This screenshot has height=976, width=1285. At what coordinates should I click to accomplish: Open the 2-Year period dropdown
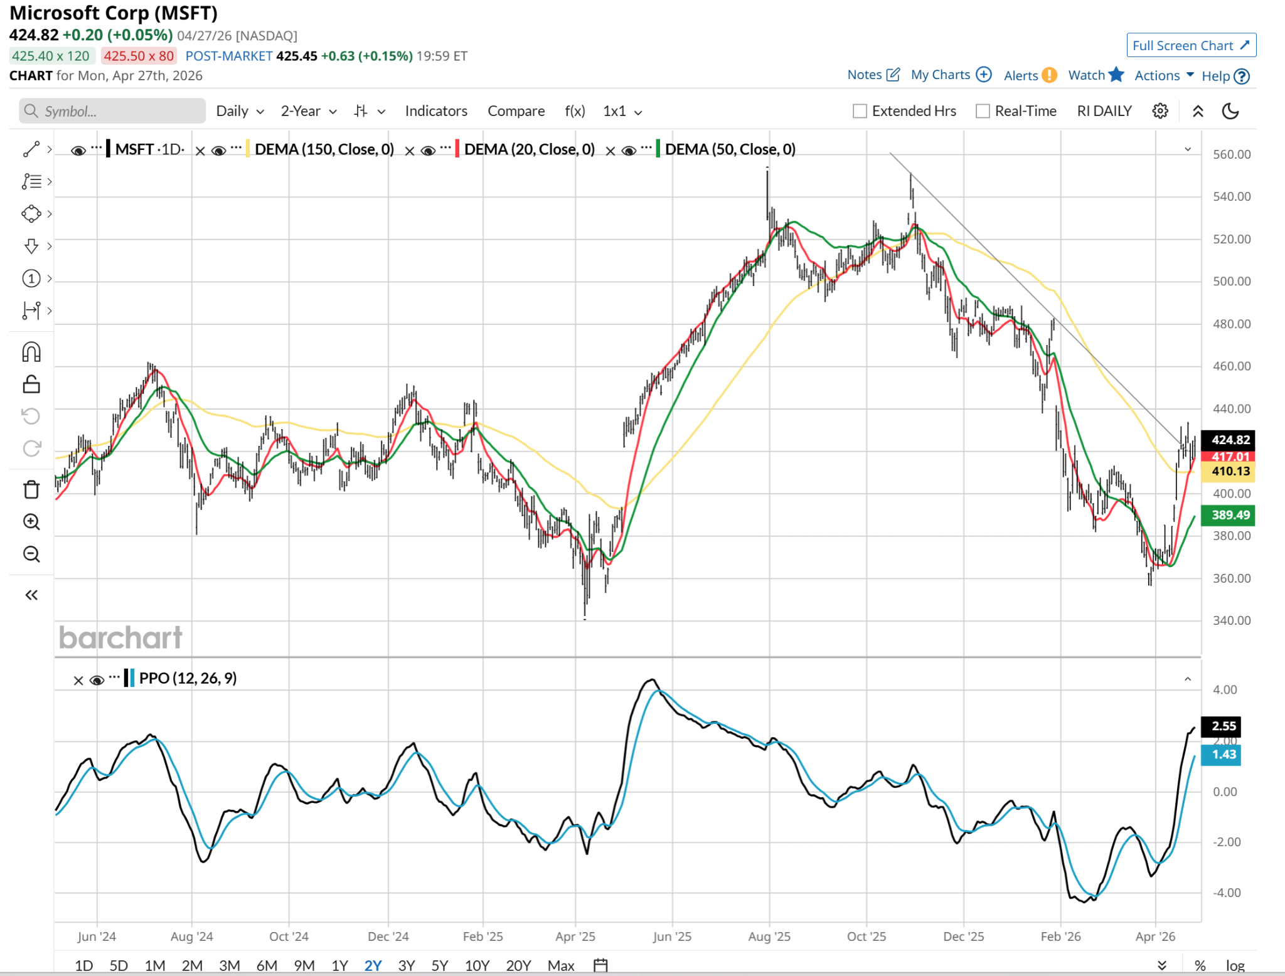(x=309, y=111)
